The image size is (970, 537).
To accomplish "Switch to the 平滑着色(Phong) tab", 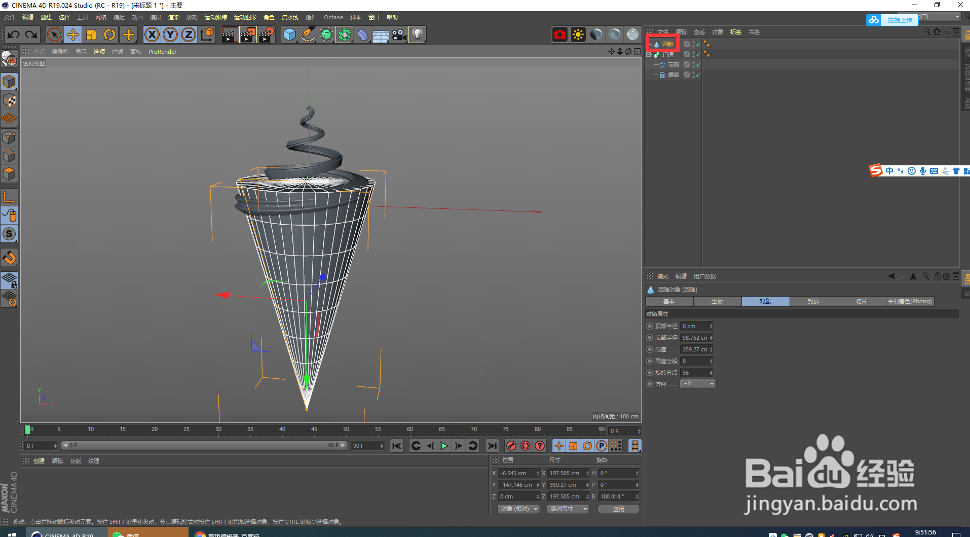I will pyautogui.click(x=910, y=301).
